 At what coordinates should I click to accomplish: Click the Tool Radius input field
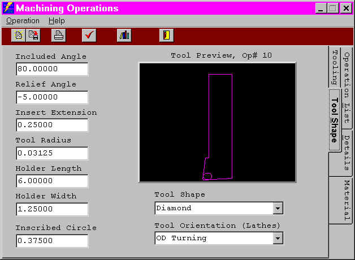point(52,153)
